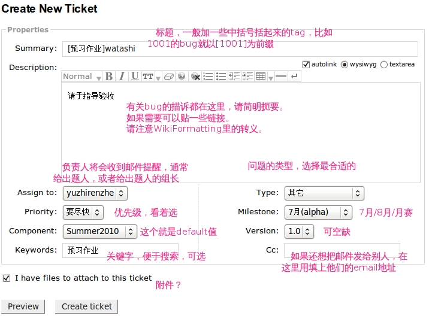This screenshot has width=429, height=316.
Task: Insert a link with the globe icon
Action: (x=182, y=77)
